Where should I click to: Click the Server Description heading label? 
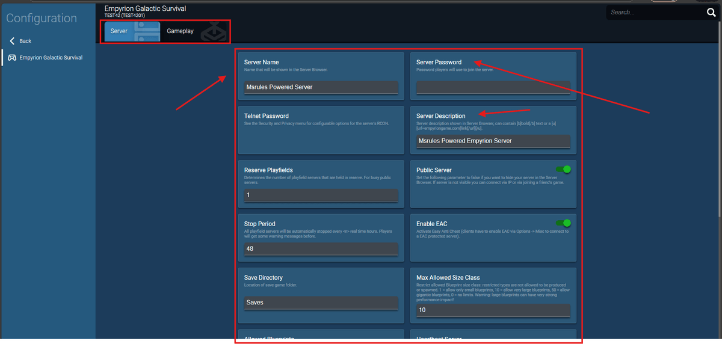(441, 116)
